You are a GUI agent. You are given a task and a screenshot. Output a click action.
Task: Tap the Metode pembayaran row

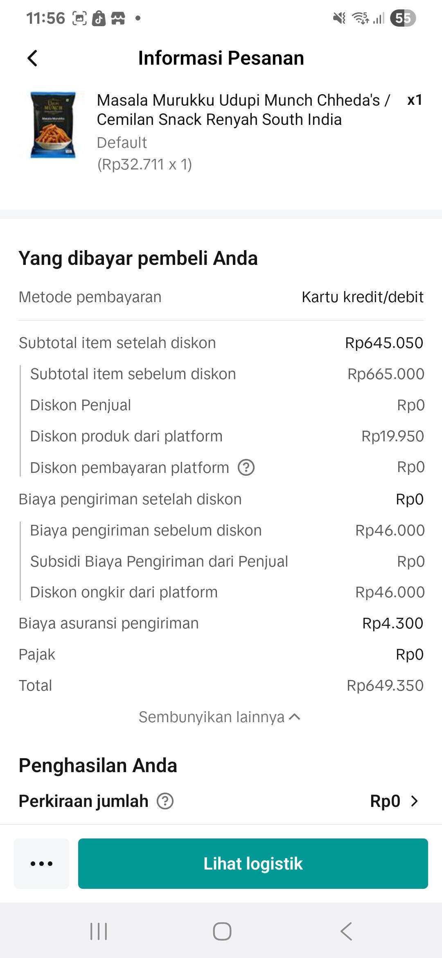click(x=221, y=297)
